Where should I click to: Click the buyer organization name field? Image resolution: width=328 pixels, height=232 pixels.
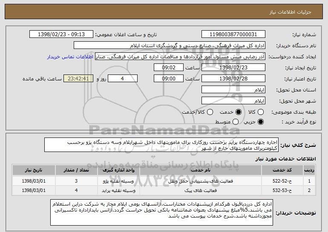click(170, 46)
